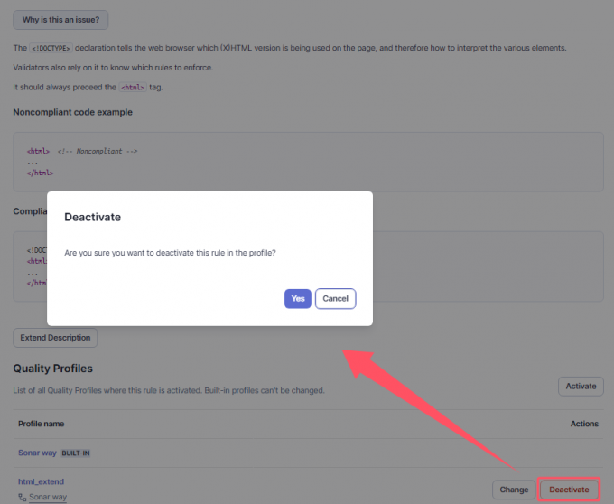The height and width of the screenshot is (504, 614).
Task: Click the Actions column header
Action: pyautogui.click(x=584, y=424)
